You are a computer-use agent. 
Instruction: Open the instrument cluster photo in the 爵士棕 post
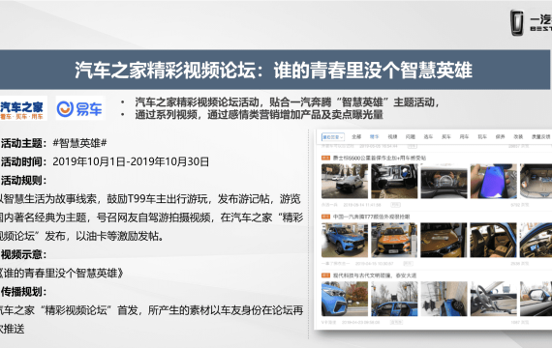coord(444,182)
